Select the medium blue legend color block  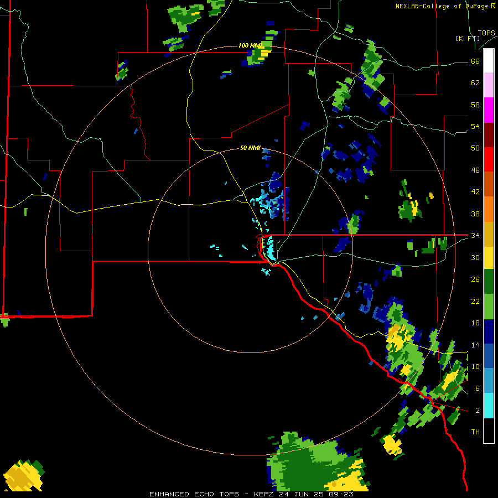(x=489, y=356)
